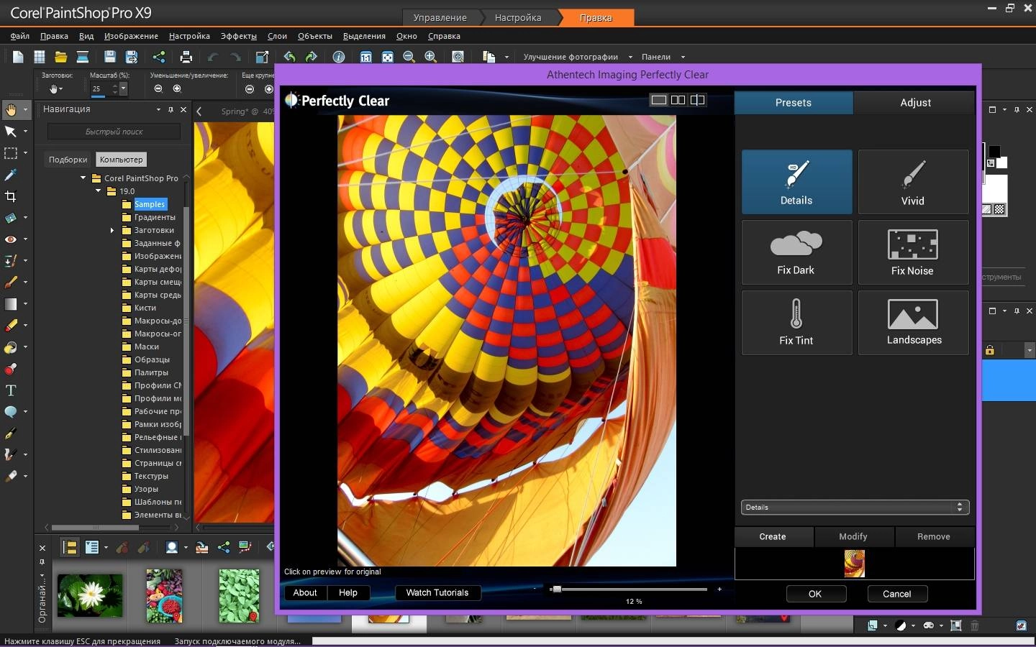This screenshot has width=1036, height=647.
Task: Click the Share icon in the main toolbar
Action: coord(159,57)
